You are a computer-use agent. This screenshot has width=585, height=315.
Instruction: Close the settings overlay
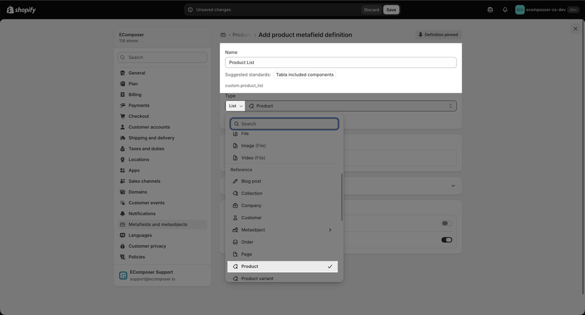point(575,29)
